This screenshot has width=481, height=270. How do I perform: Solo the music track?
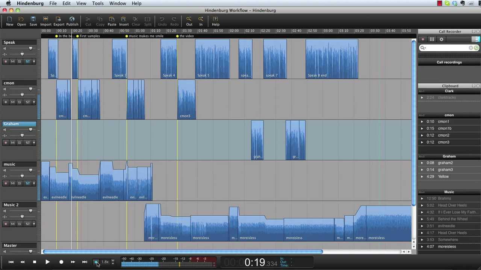point(19,183)
